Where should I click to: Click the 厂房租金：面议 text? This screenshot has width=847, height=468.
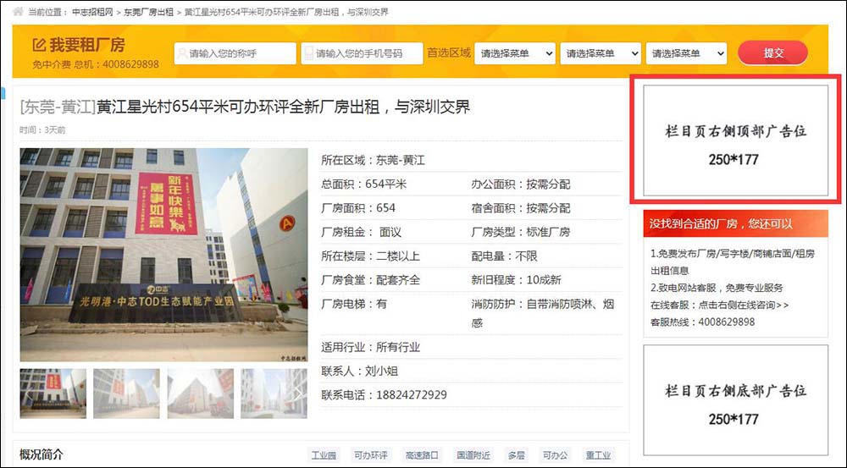click(x=362, y=232)
